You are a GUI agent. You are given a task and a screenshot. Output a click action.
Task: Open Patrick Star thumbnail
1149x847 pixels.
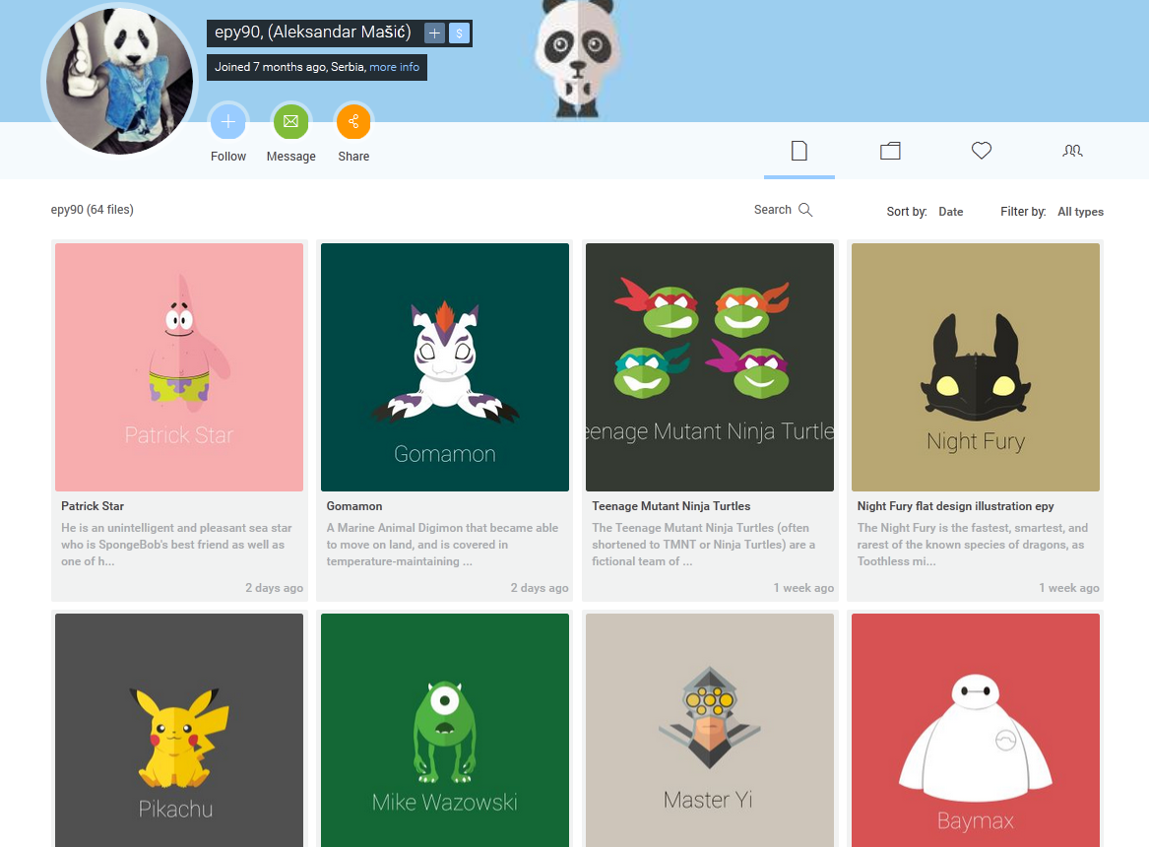point(179,367)
